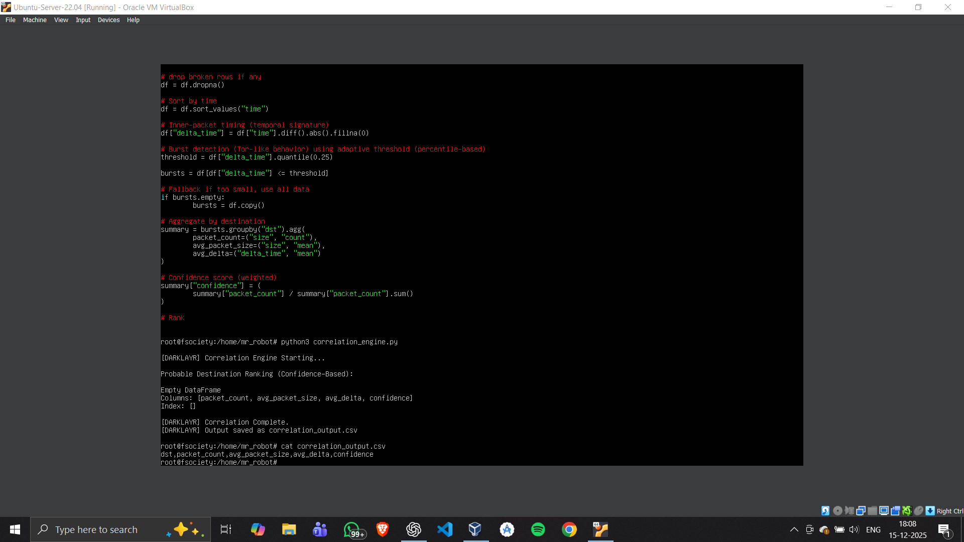Open the Help menu

[133, 20]
